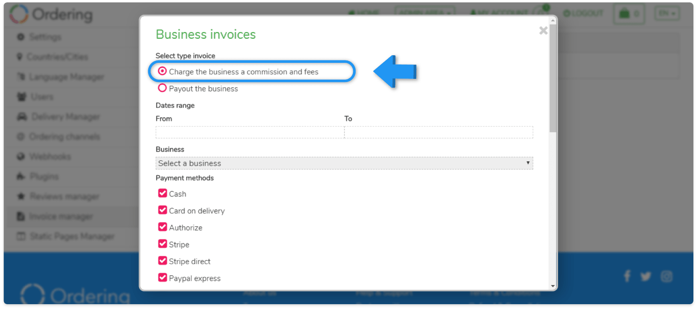Open the EN language dropdown
The height and width of the screenshot is (309, 697).
coord(667,14)
